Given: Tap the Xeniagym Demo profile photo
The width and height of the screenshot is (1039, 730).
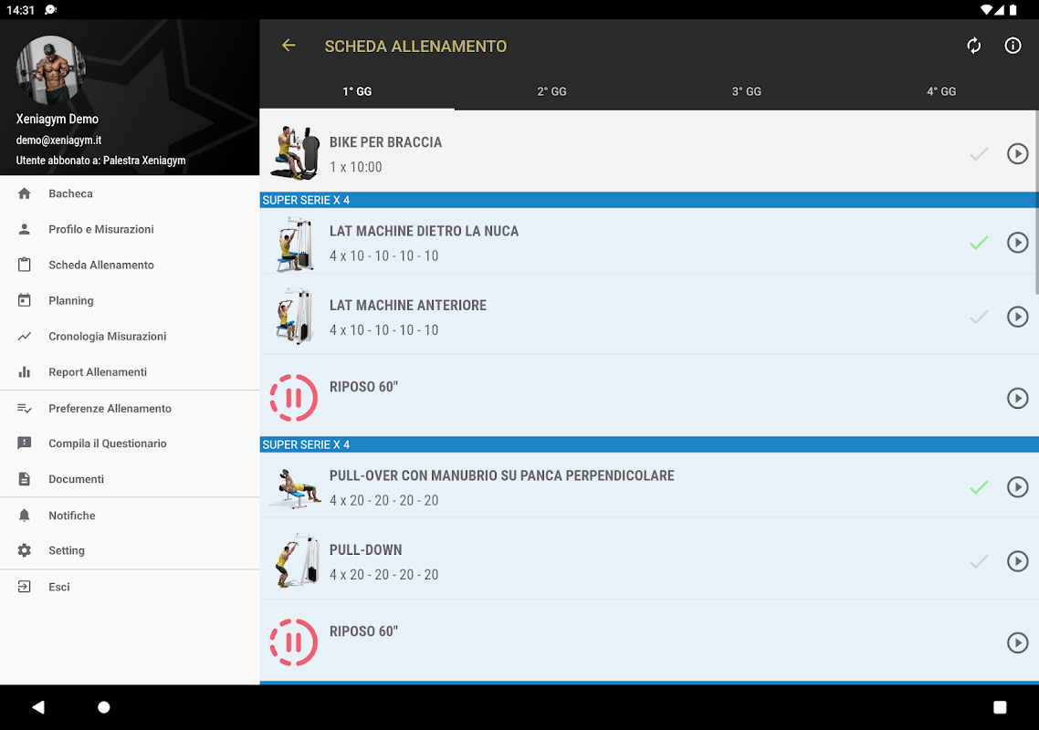Looking at the screenshot, I should pyautogui.click(x=51, y=69).
